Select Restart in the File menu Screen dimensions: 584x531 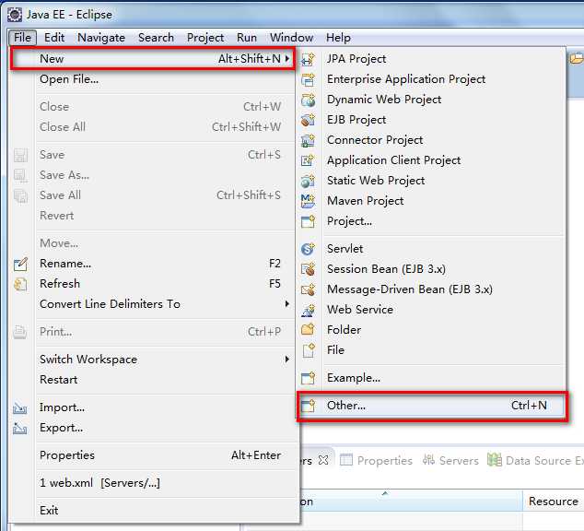153,380
